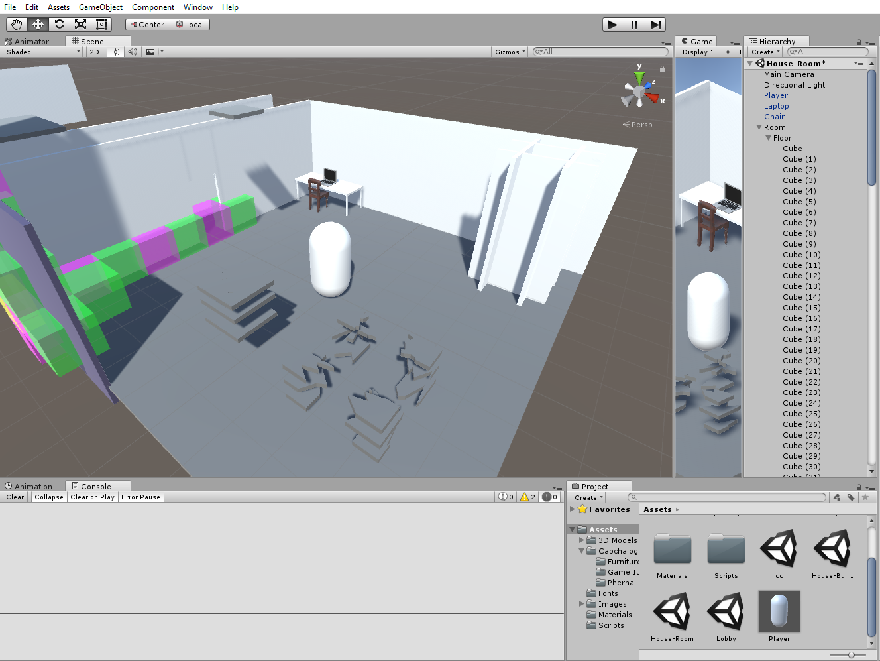The height and width of the screenshot is (661, 880).
Task: Open Hierarchy Create dropdown
Action: [765, 52]
